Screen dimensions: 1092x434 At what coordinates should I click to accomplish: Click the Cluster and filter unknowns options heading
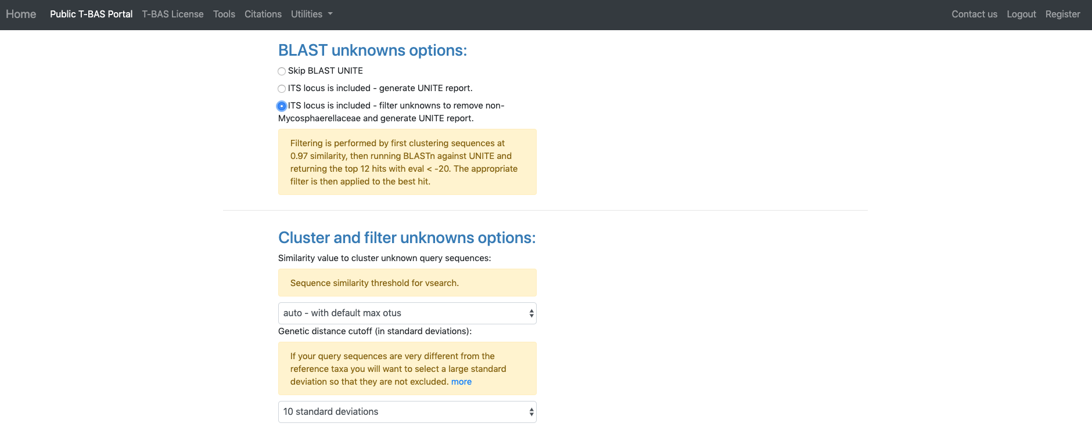click(407, 238)
